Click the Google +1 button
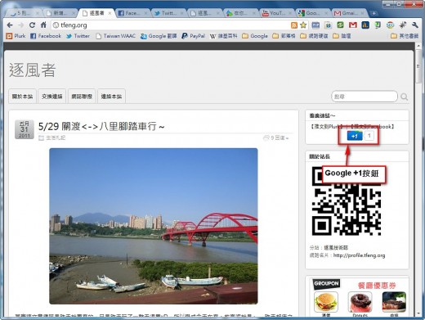Image resolution: width=425 pixels, height=320 pixels. pos(355,136)
